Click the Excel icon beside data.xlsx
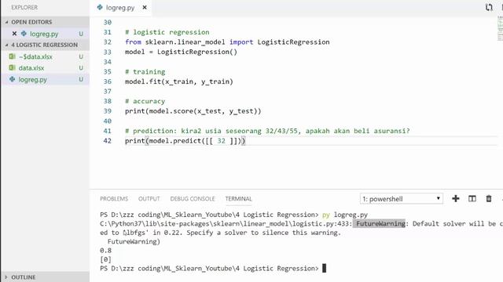The image size is (503, 282). [13, 68]
